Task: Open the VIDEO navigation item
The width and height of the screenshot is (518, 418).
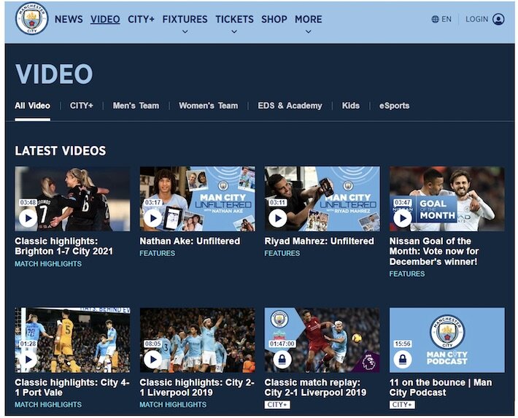Action: (105, 19)
